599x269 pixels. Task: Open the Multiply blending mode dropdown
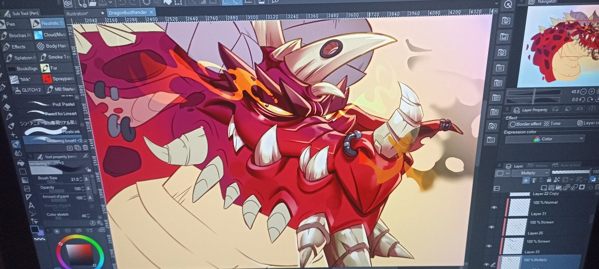coord(530,173)
